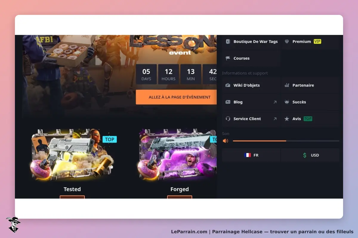Viewport: 358px width, 238px height.
Task: Open the Partenaire menu item
Action: click(x=310, y=85)
